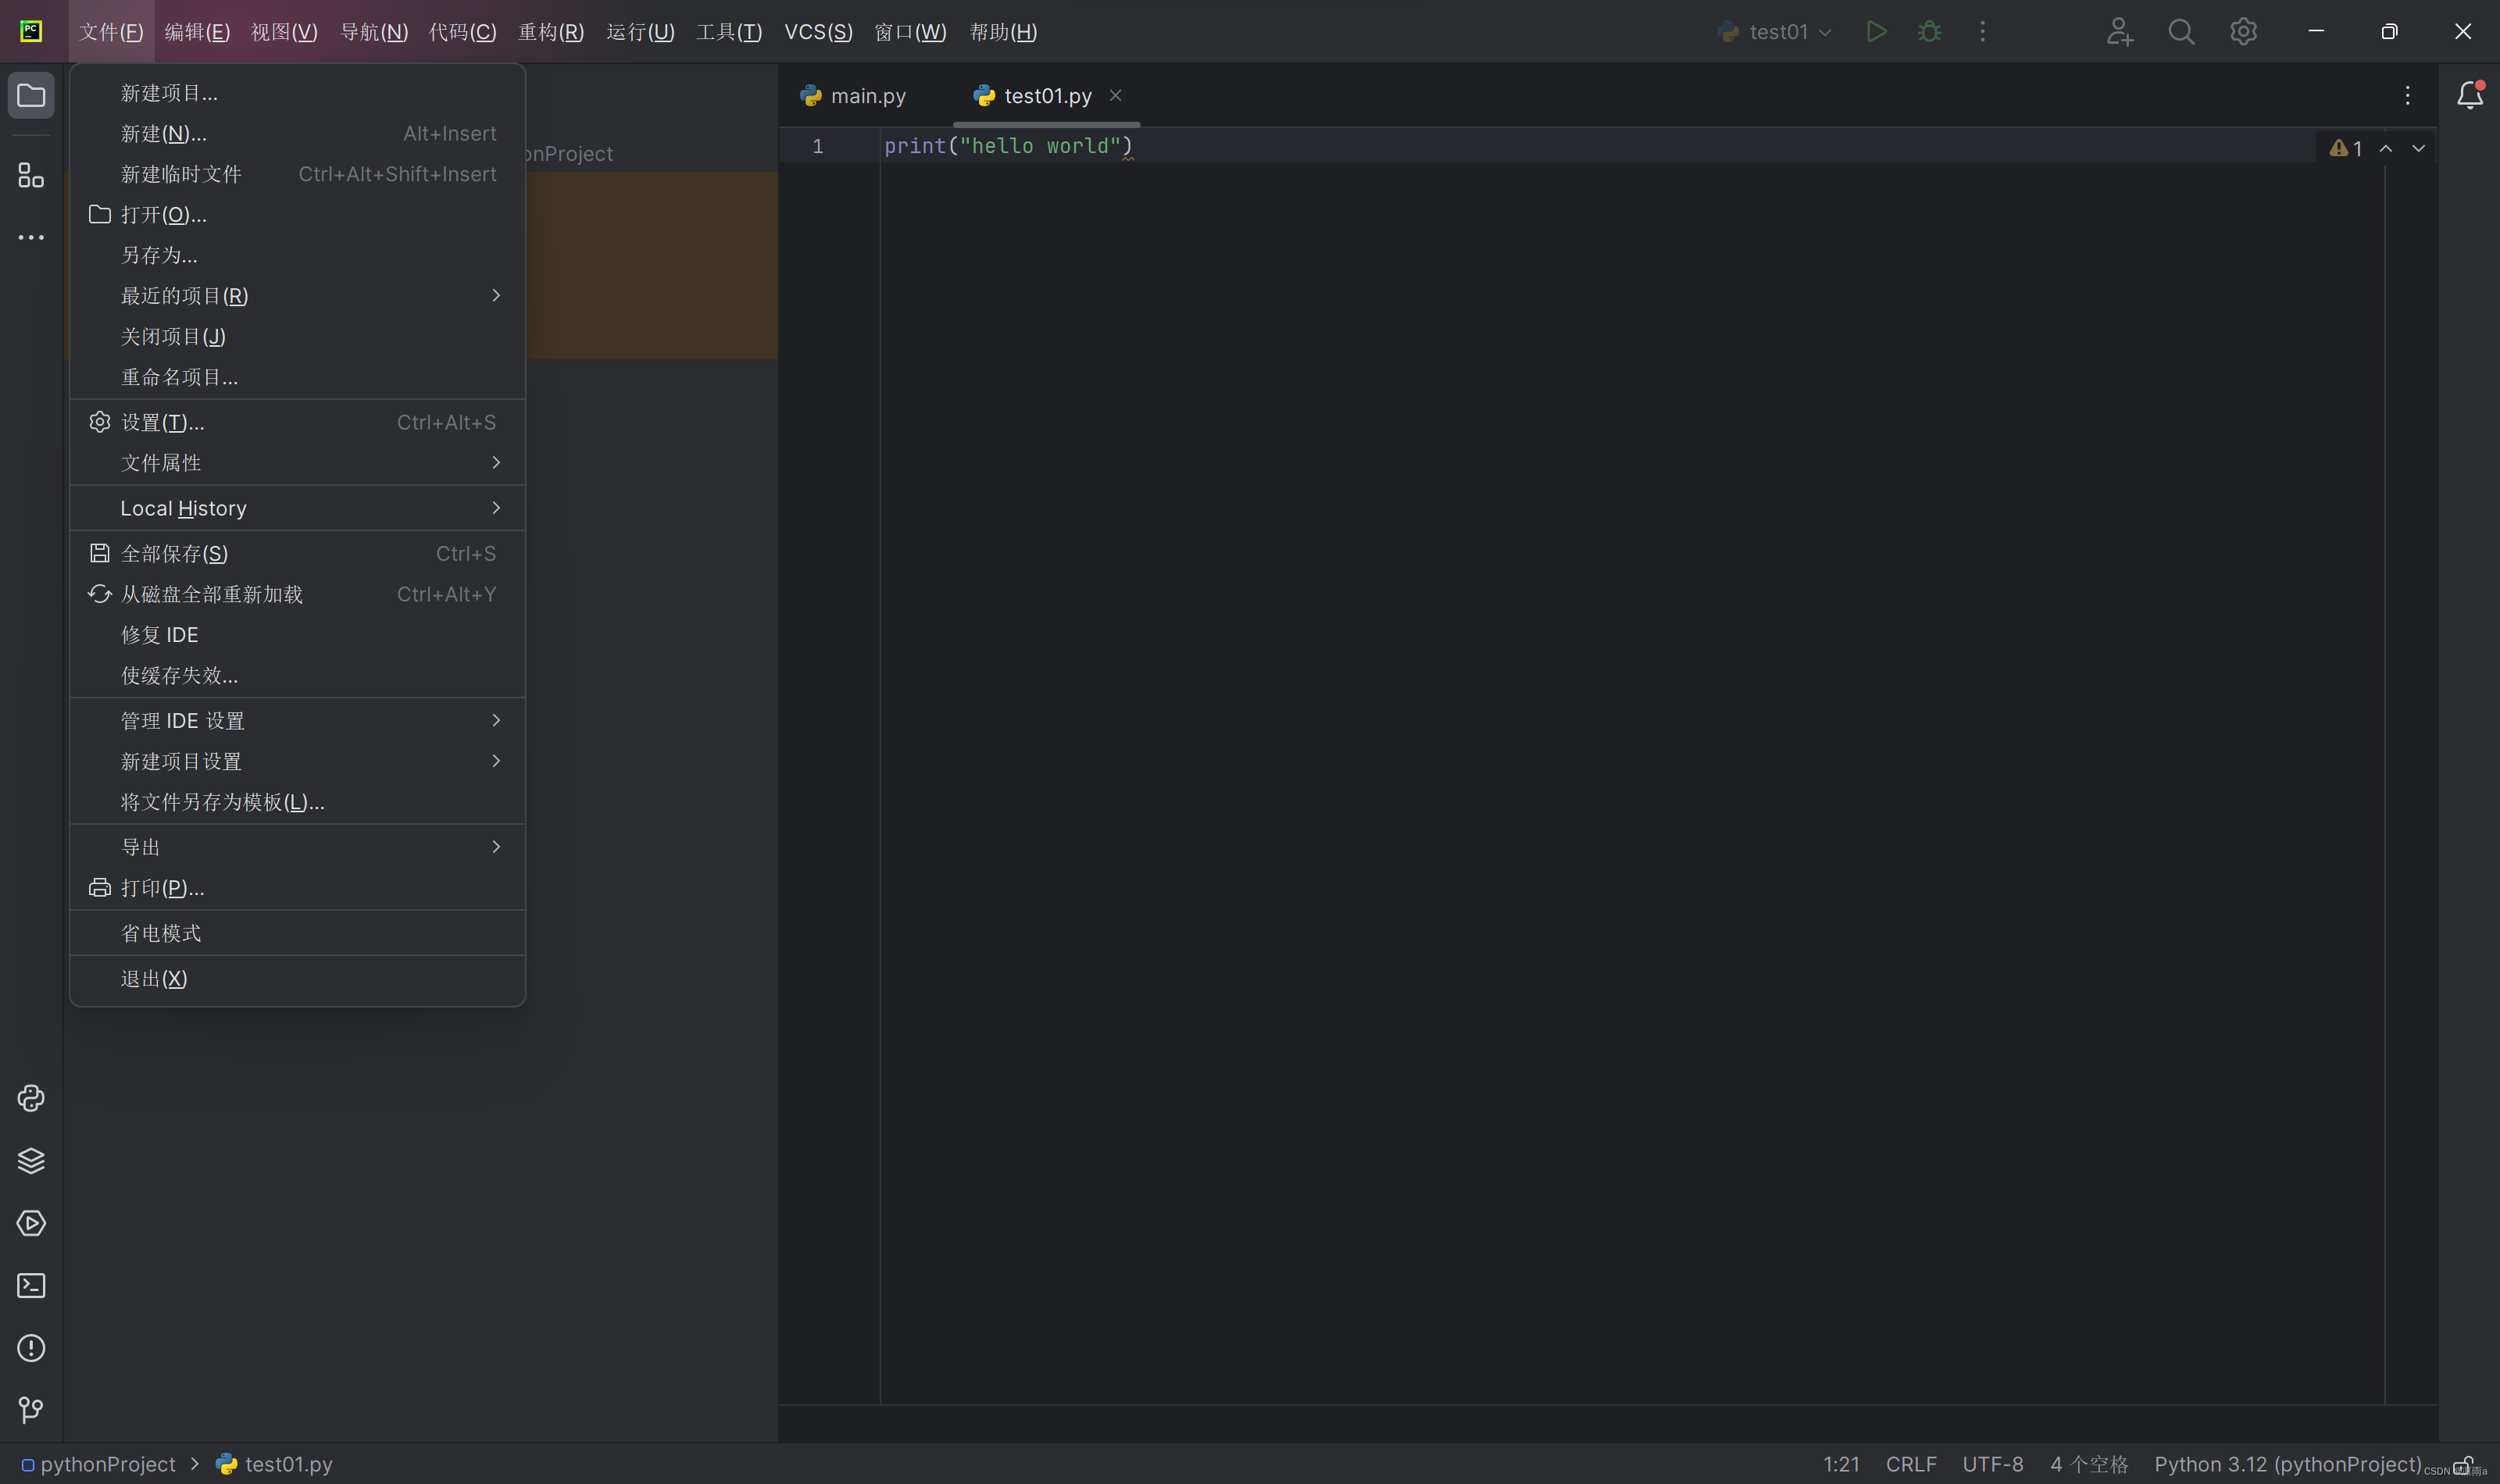Viewport: 2500px width, 1484px height.
Task: Open the Debug tool icon
Action: [x=1930, y=32]
